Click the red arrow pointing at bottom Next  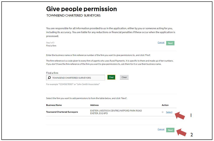[x=181, y=132]
